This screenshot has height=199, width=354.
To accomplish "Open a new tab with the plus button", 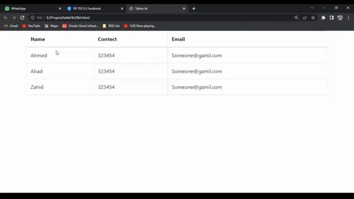I will click(x=194, y=9).
